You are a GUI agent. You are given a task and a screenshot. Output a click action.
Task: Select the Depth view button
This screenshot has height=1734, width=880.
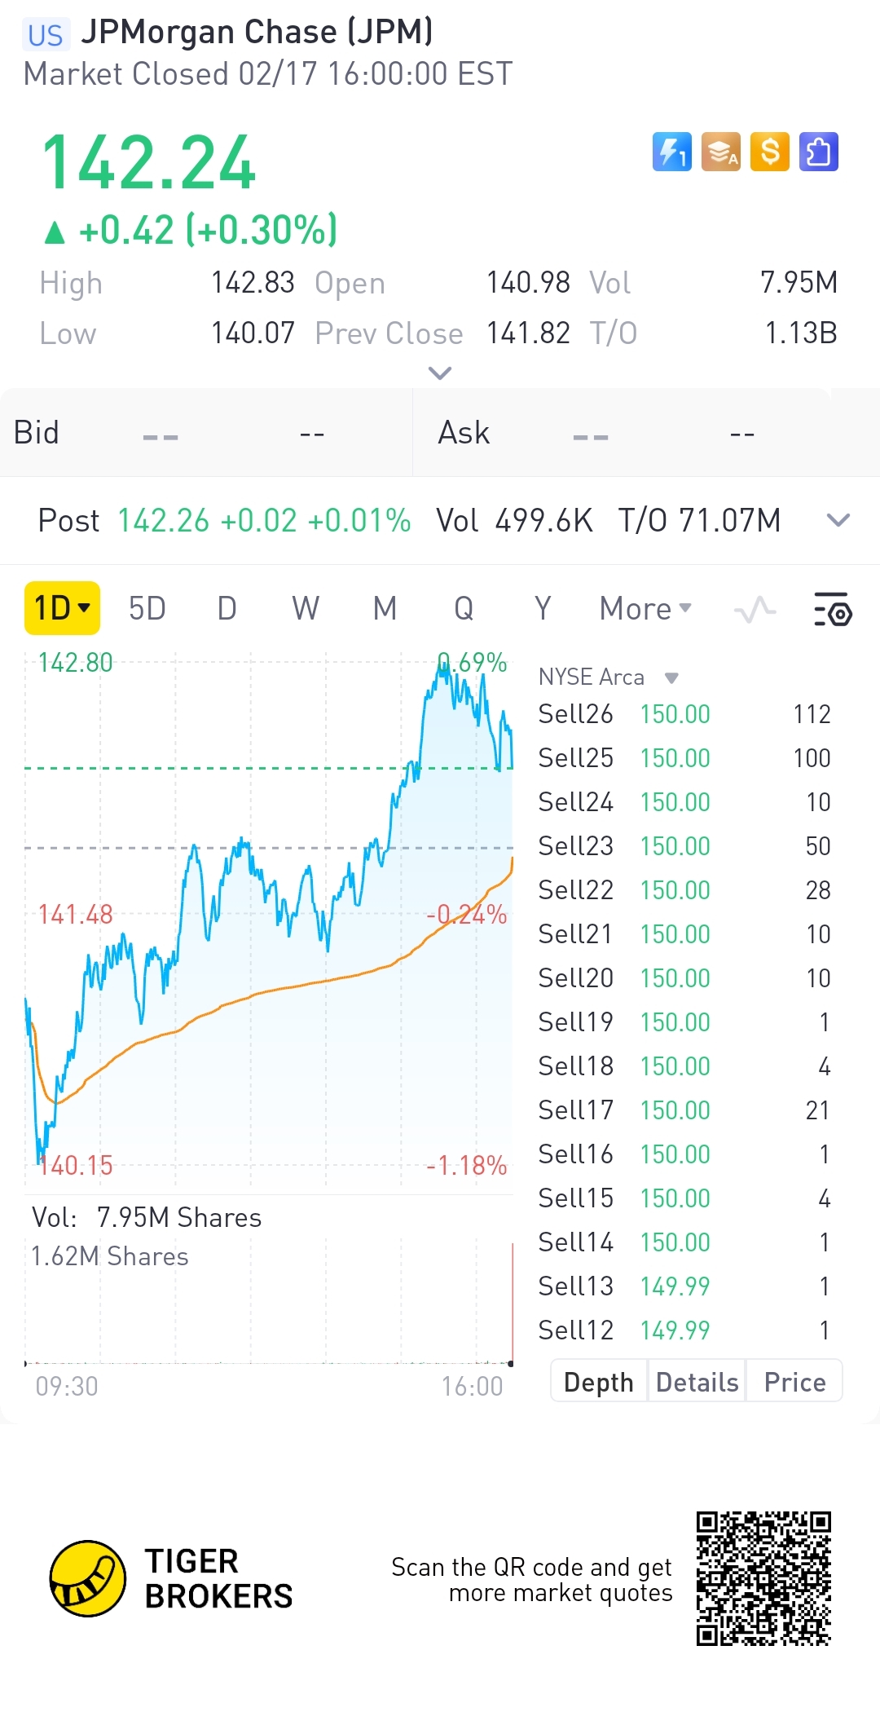click(x=599, y=1382)
